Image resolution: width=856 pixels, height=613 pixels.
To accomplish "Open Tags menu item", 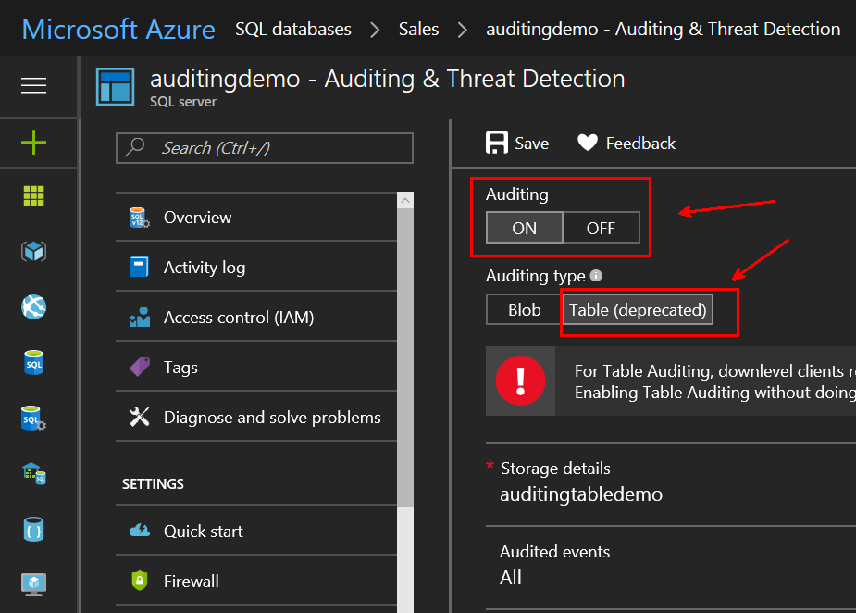I will (x=256, y=367).
